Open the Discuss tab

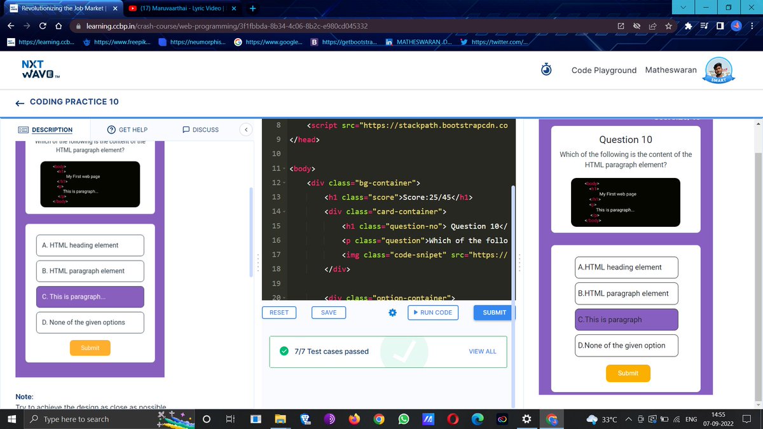[x=200, y=130]
